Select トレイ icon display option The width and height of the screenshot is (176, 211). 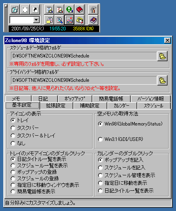19,120
